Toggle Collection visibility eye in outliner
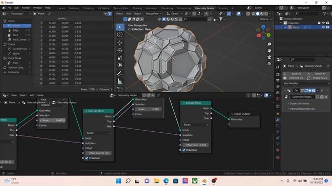This screenshot has height=186, width=332. (x=323, y=23)
